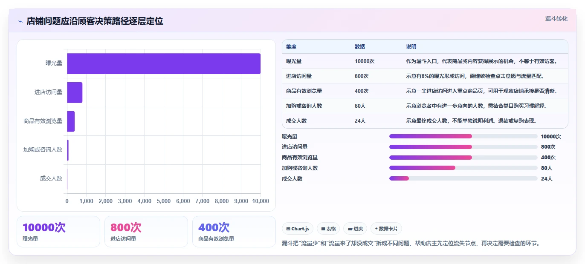
Task: Click the 加购或咨询人数 y-axis label in chart
Action: click(x=43, y=150)
